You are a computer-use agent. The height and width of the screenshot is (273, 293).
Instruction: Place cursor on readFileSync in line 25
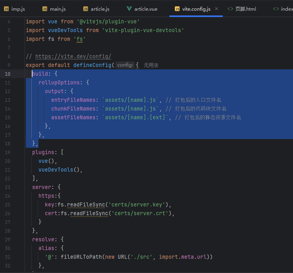(x=86, y=205)
